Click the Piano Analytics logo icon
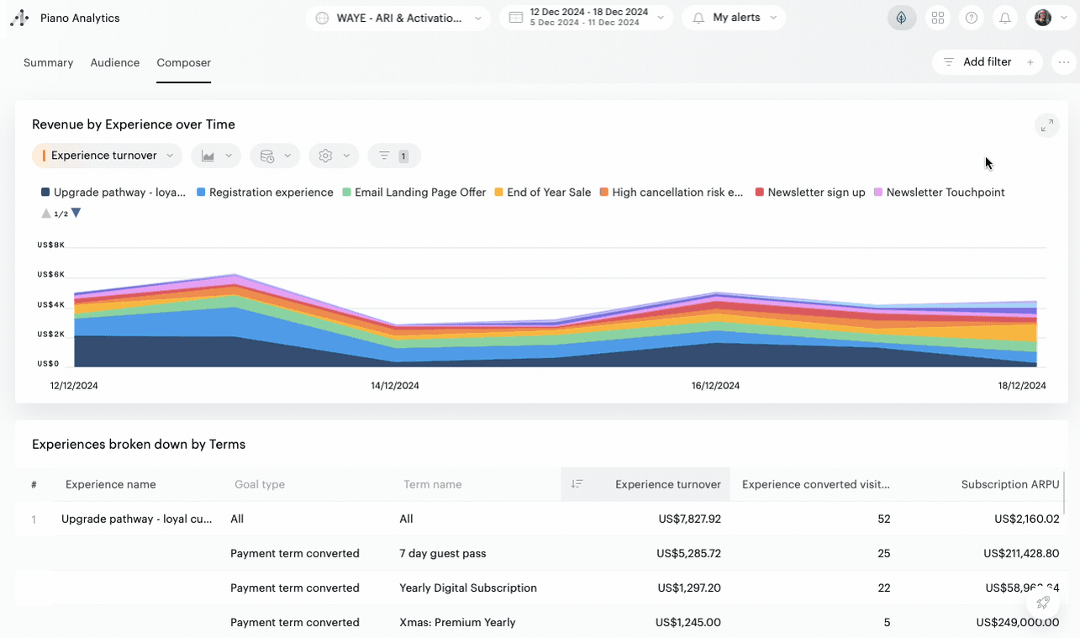 coord(19,18)
